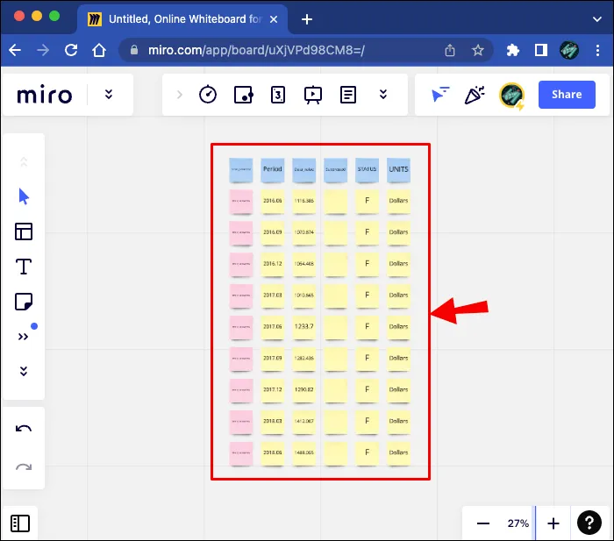The width and height of the screenshot is (614, 541).
Task: Click the undo arrow
Action: pyautogui.click(x=24, y=429)
